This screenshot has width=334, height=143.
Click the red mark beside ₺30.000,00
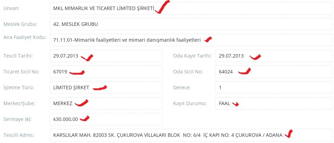coord(85,119)
